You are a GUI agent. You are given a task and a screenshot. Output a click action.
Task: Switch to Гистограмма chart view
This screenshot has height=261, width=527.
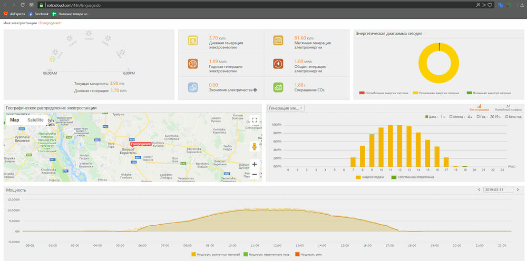pyautogui.click(x=479, y=108)
